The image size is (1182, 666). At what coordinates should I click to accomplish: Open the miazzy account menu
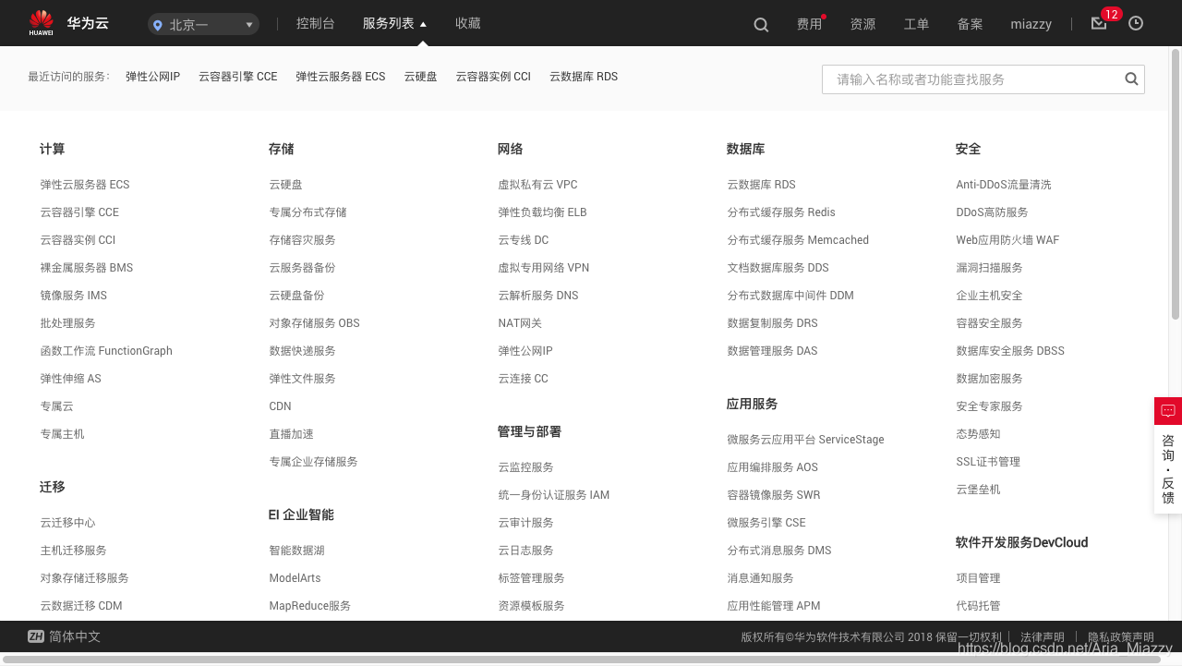coord(1031,24)
